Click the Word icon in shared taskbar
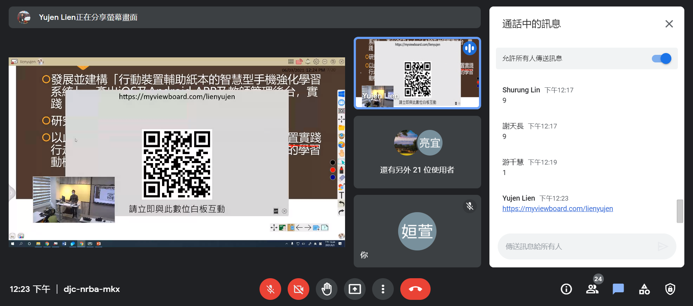Screen dimensions: 693x306 click(x=64, y=244)
